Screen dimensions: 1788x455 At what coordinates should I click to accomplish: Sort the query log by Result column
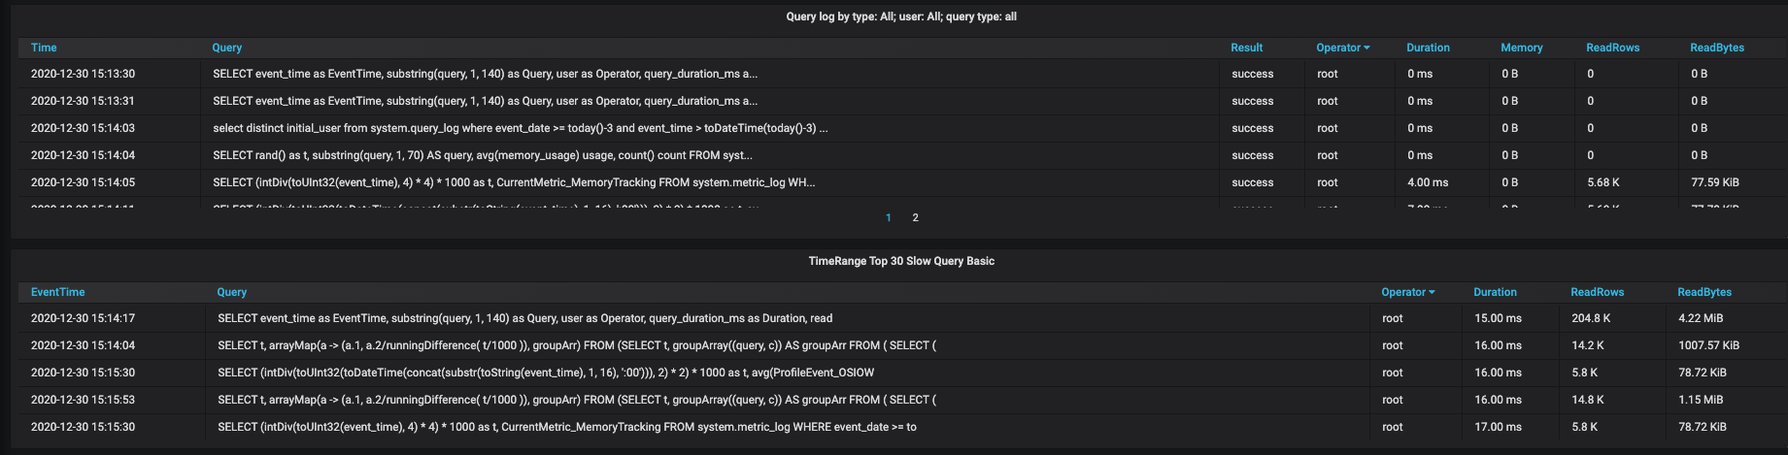1246,48
